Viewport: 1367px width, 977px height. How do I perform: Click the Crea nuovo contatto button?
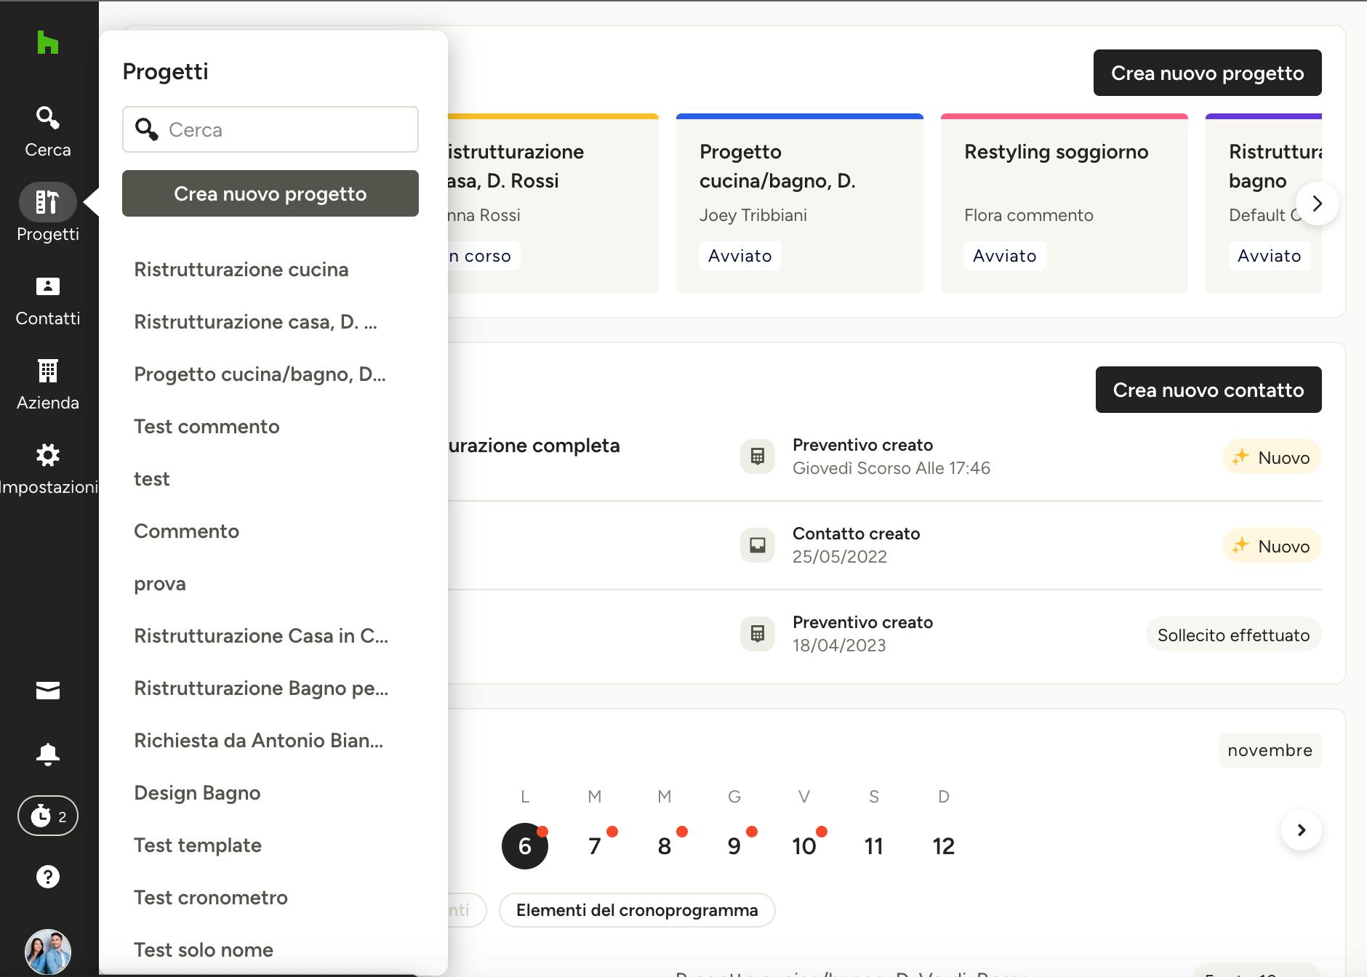coord(1208,390)
